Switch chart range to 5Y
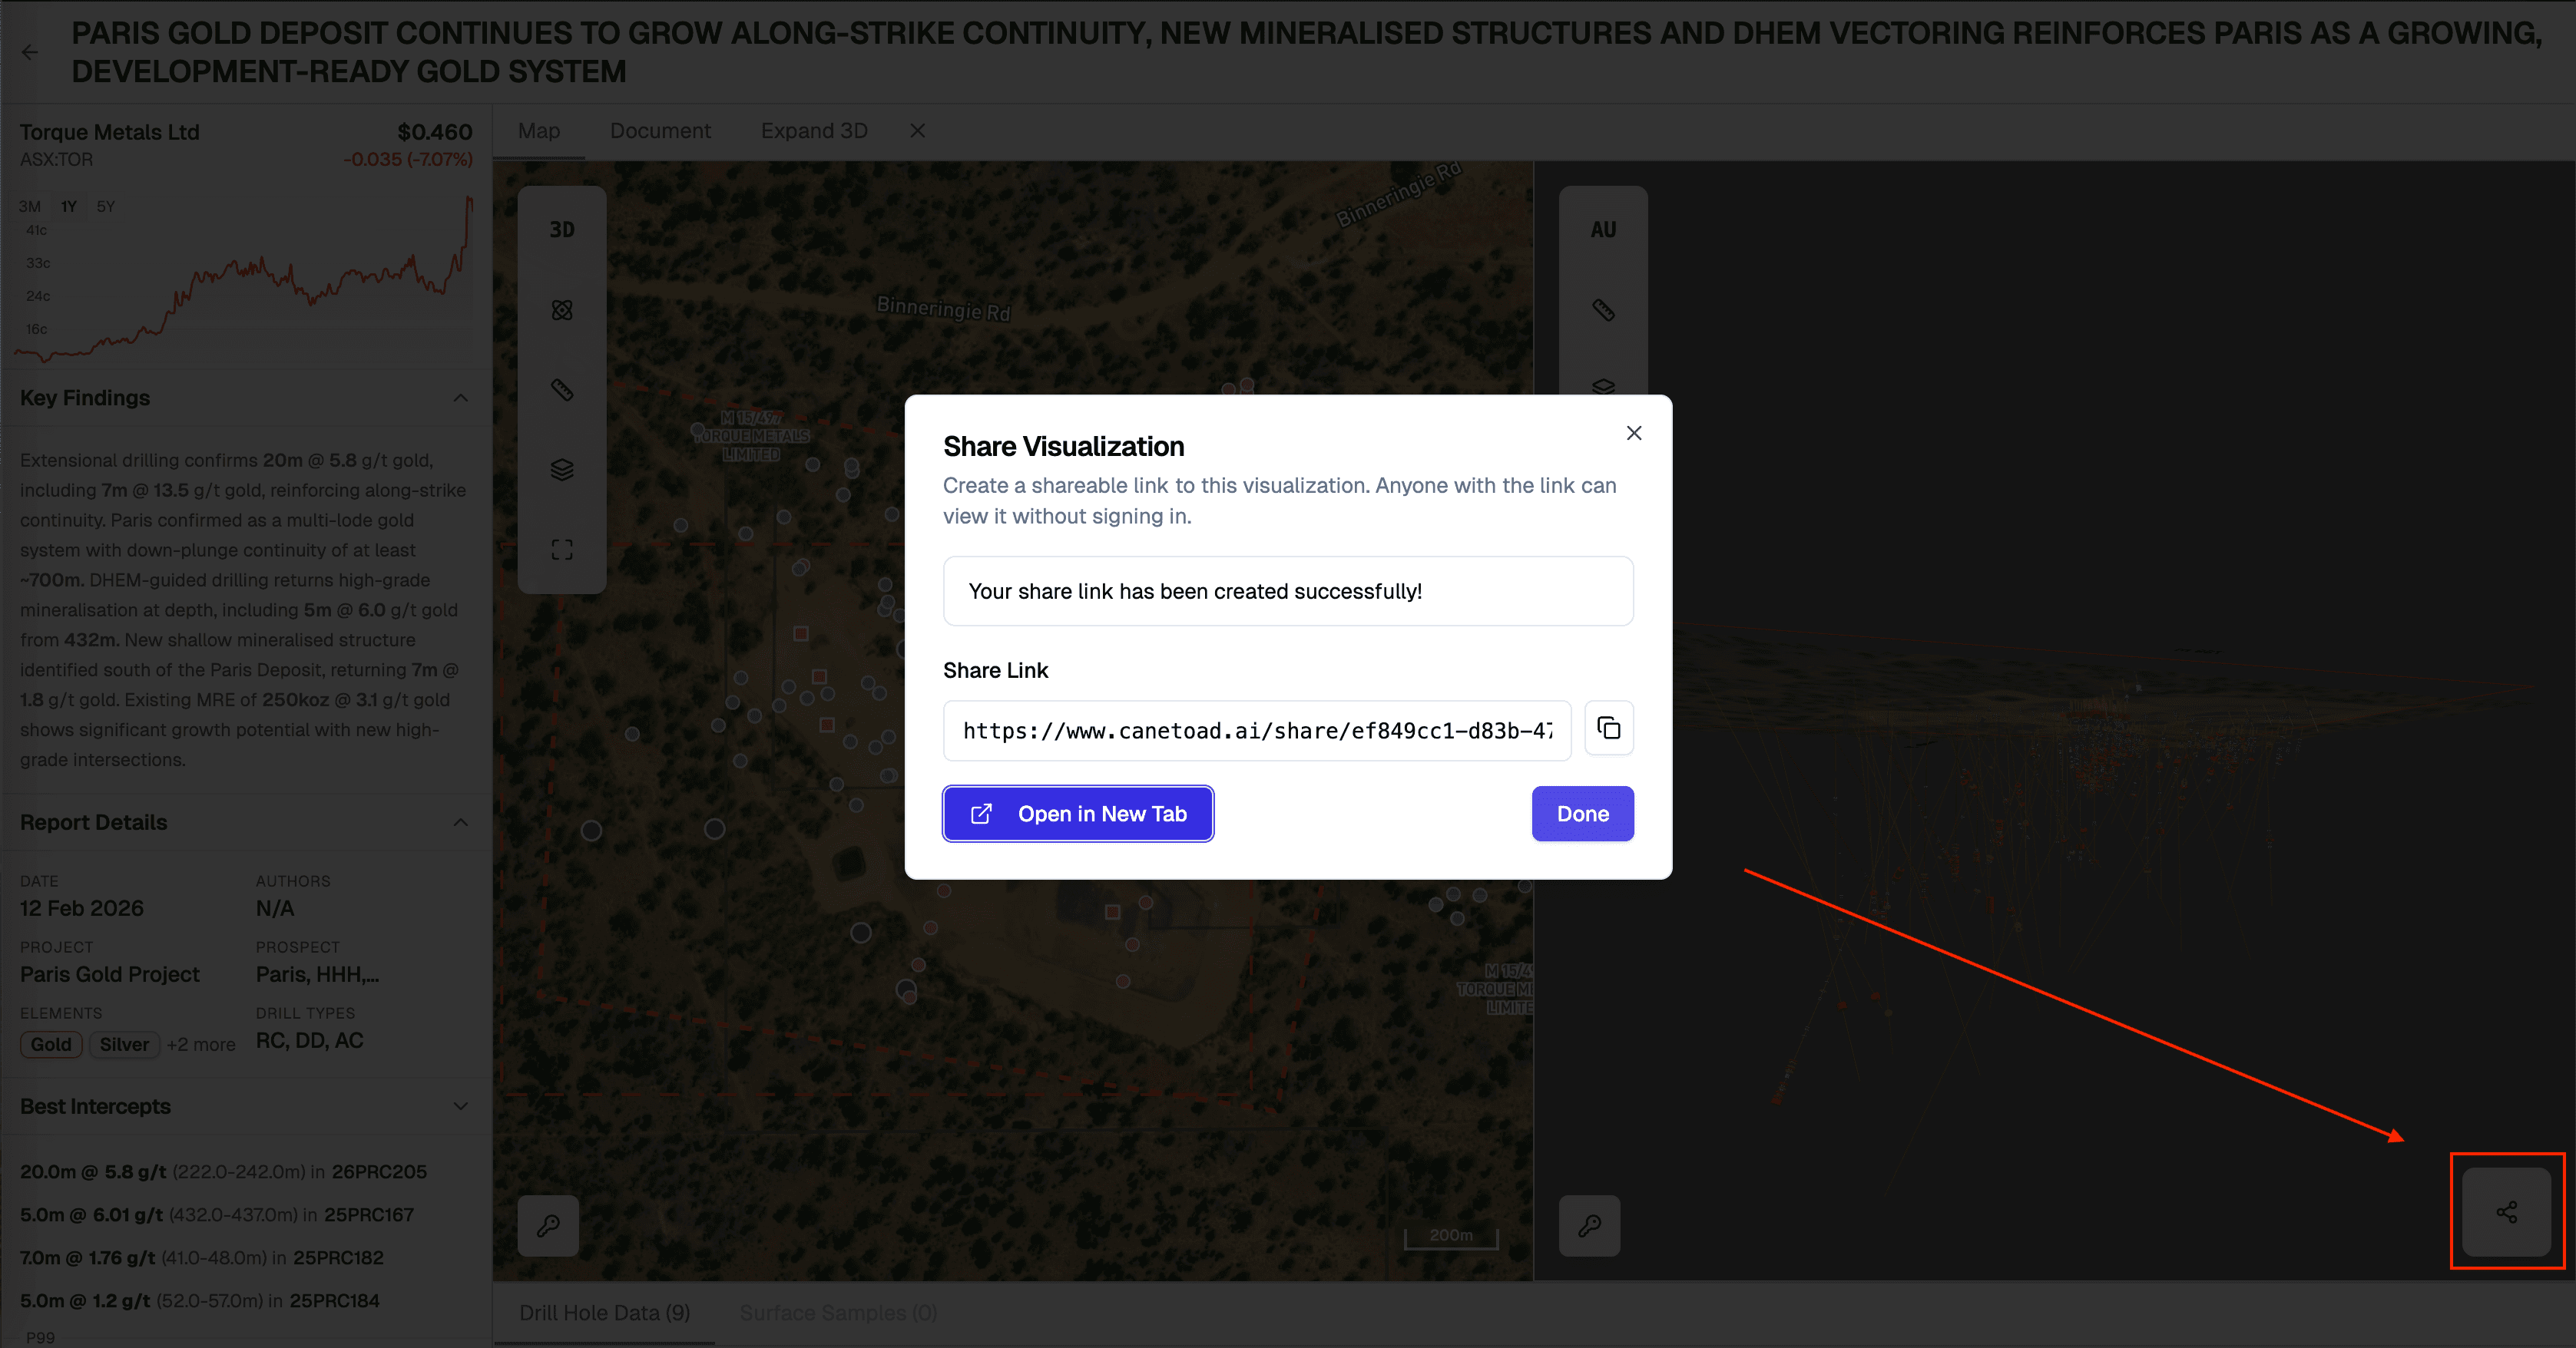This screenshot has height=1348, width=2576. pos(105,206)
